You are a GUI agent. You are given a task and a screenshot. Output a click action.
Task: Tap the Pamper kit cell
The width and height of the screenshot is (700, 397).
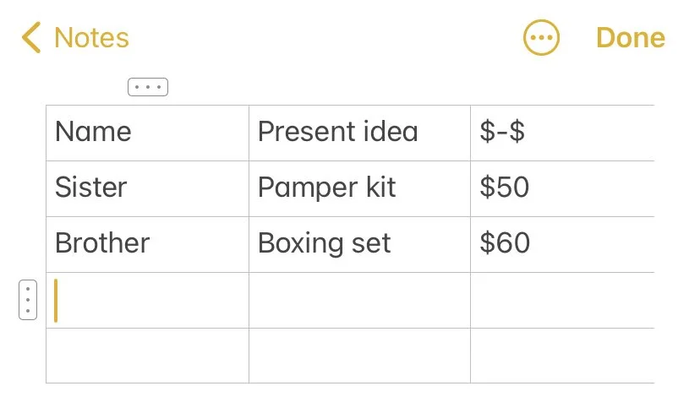[359, 188]
